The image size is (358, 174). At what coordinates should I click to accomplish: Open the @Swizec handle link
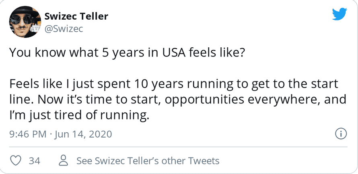(x=63, y=29)
